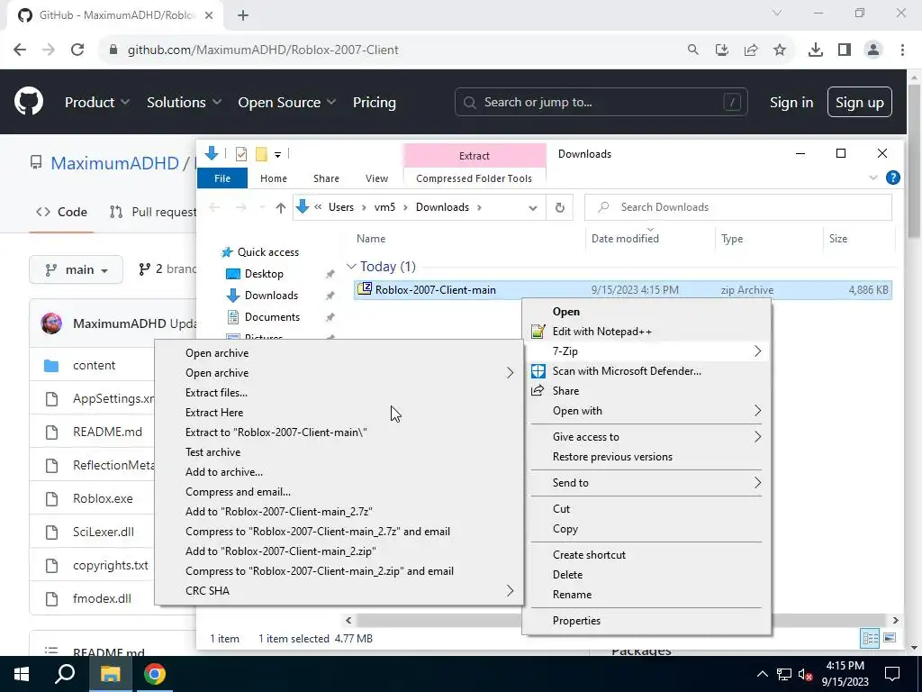Click Search Downloads field
The width and height of the screenshot is (922, 692).
pos(738,207)
